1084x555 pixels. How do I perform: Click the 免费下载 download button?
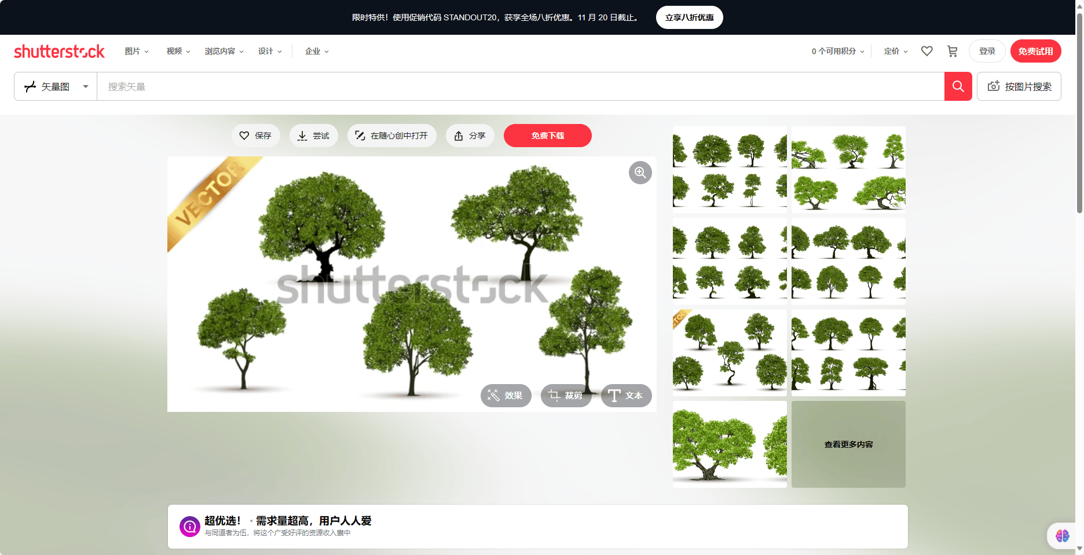point(547,135)
